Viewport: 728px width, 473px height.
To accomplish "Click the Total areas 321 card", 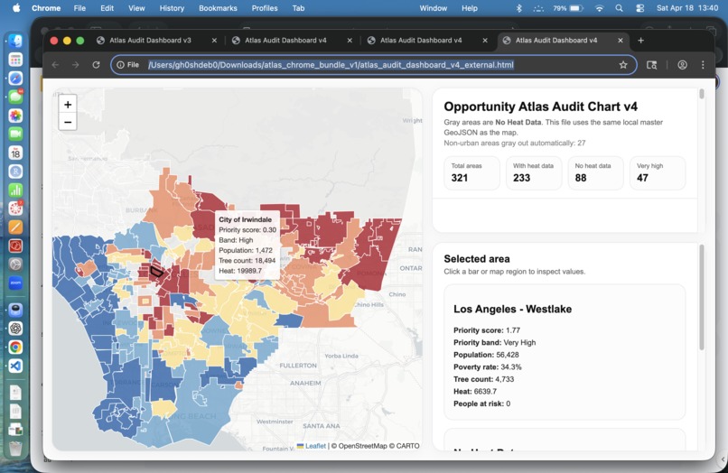I will point(471,172).
